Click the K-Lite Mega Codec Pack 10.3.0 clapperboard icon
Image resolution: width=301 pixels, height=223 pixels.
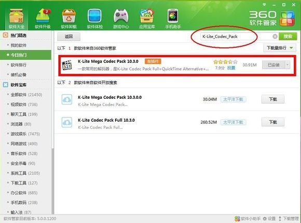67,65
